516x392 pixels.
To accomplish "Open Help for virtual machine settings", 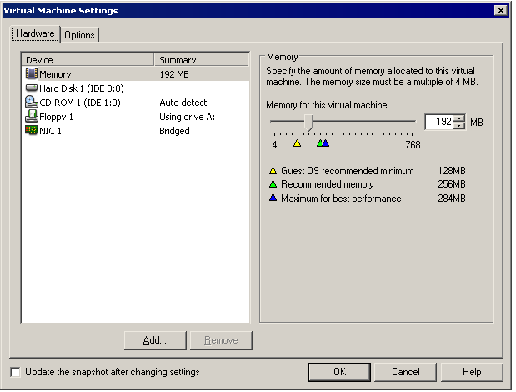I will (x=472, y=372).
